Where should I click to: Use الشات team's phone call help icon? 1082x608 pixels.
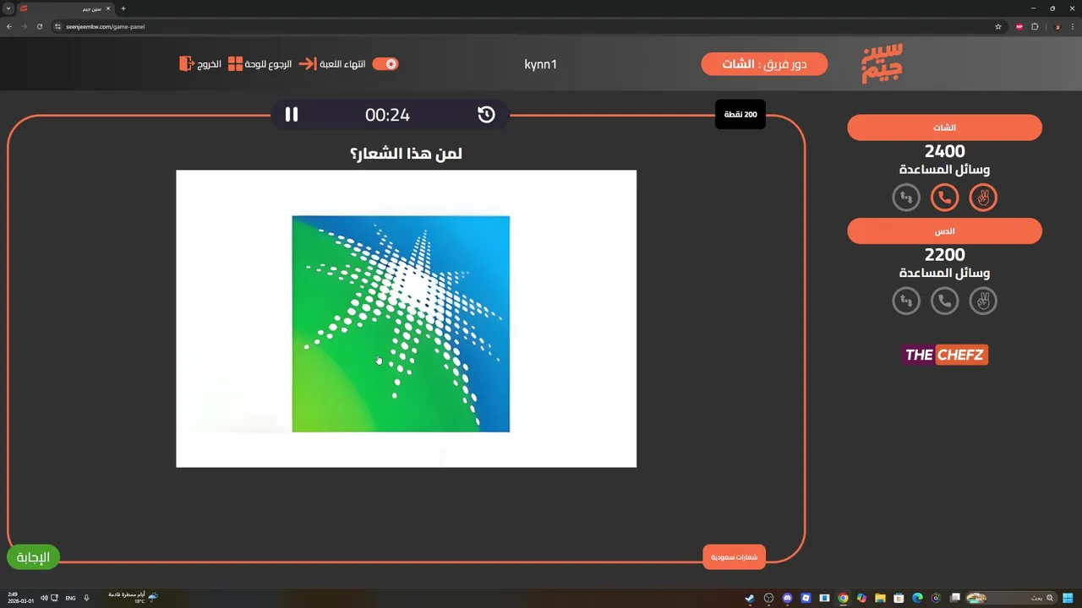click(945, 198)
